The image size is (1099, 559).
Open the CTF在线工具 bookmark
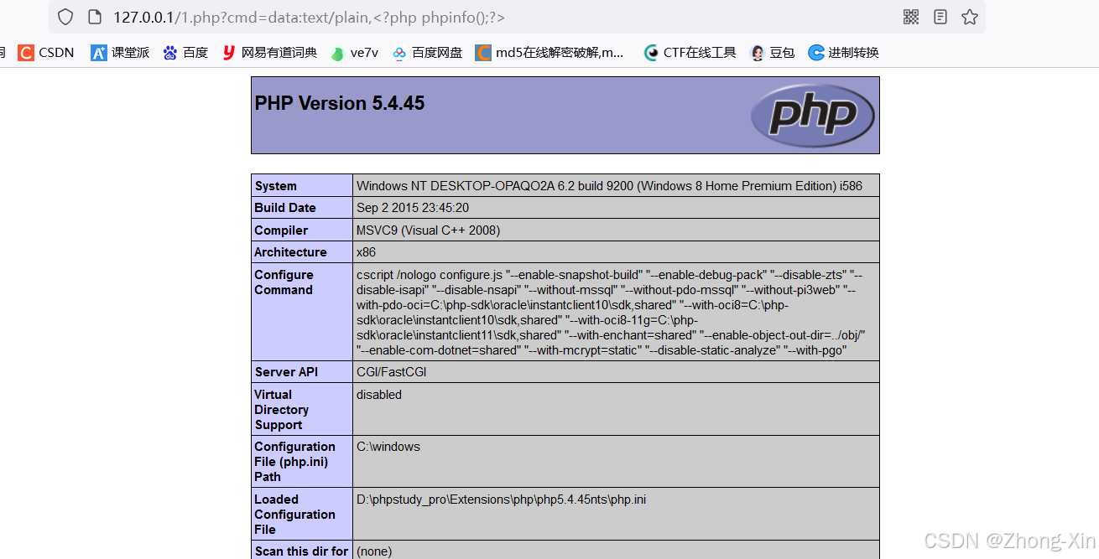pos(690,53)
